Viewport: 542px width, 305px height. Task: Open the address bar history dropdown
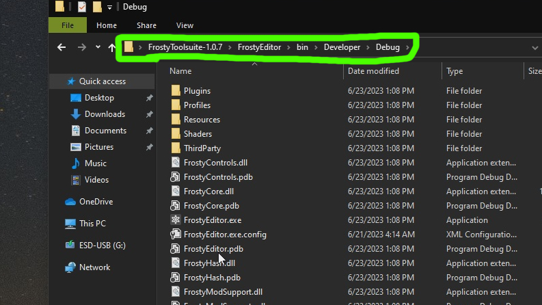click(534, 48)
